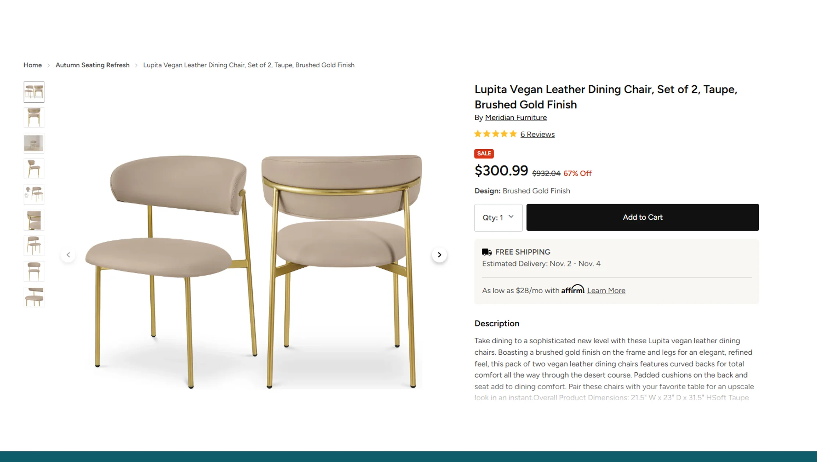Go to the previous product image arrow
Screen dimensions: 817x462
(x=68, y=255)
